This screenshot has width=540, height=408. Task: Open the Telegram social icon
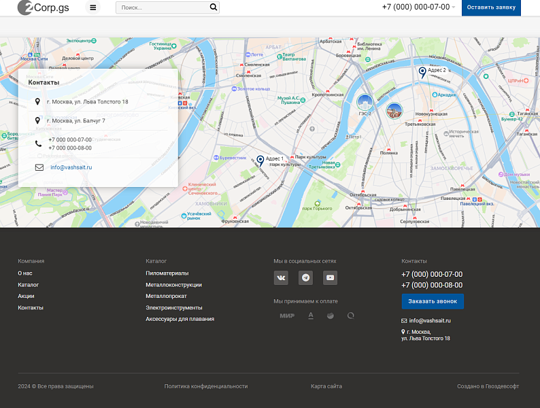coord(305,277)
